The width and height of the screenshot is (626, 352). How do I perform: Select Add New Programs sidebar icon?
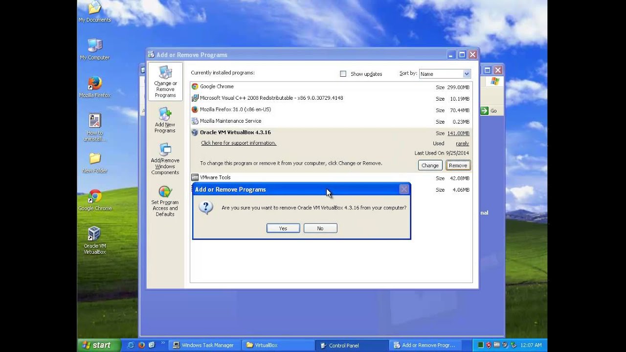(165, 120)
